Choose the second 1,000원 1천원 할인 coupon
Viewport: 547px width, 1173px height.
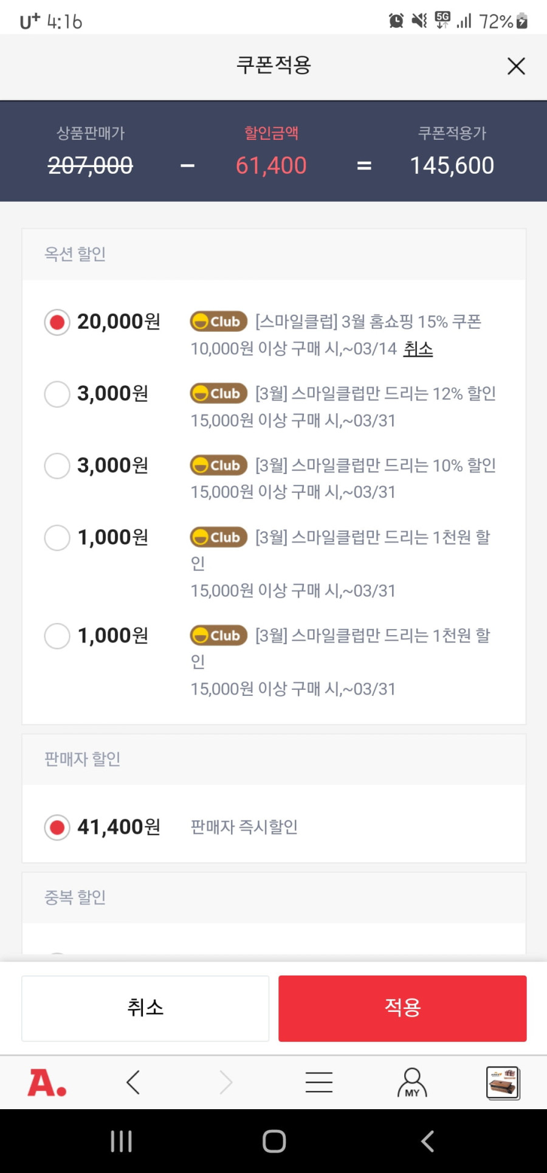pyautogui.click(x=57, y=636)
